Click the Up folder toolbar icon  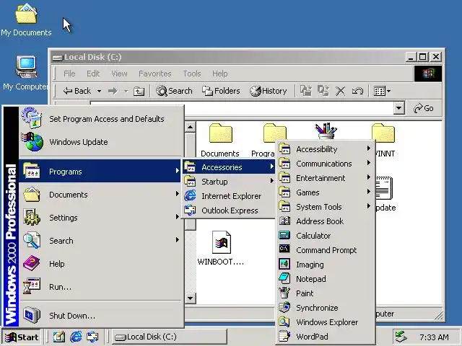[139, 92]
